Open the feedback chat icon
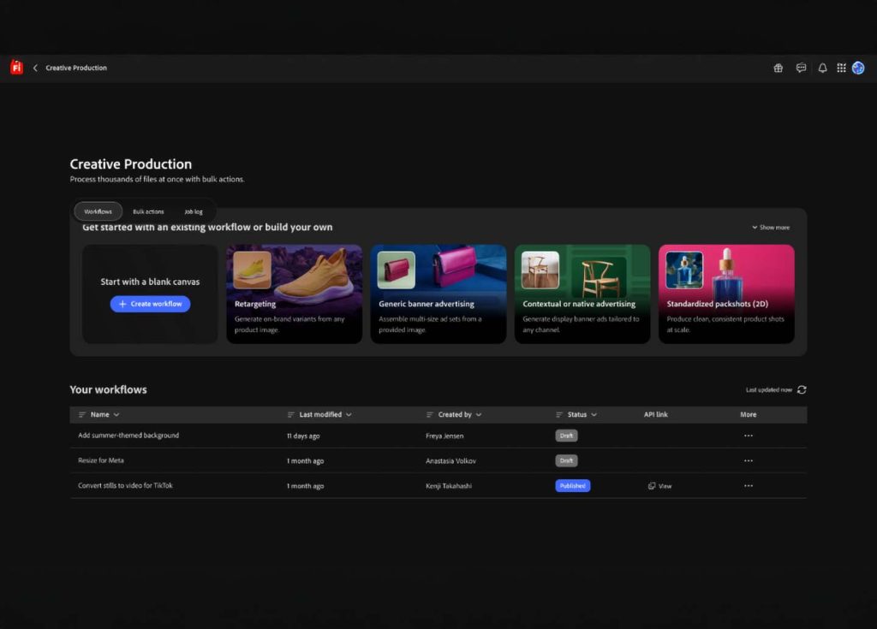Viewport: 877px width, 629px height. (x=801, y=68)
